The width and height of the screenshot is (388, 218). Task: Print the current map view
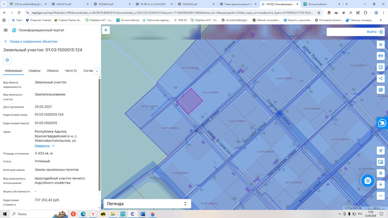(380, 90)
